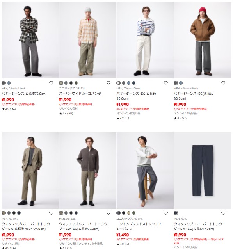
Task: Open 4.5 (514) reviews for baggy jeans
Action: tap(9, 109)
